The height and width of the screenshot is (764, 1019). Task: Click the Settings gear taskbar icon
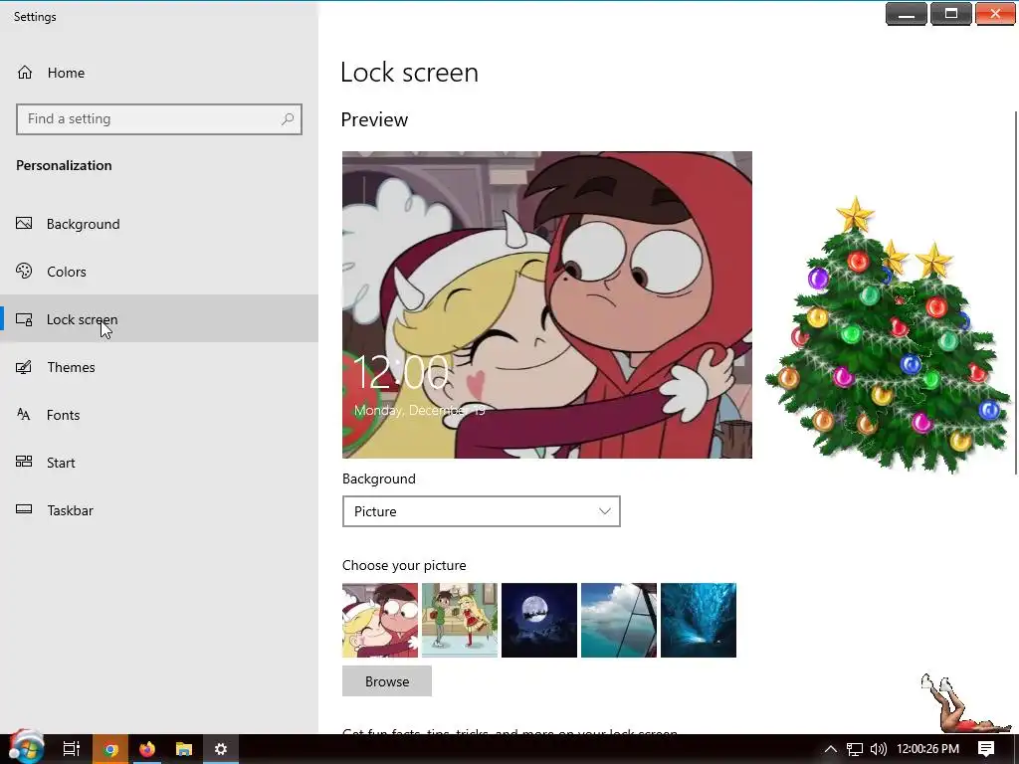[x=221, y=749]
